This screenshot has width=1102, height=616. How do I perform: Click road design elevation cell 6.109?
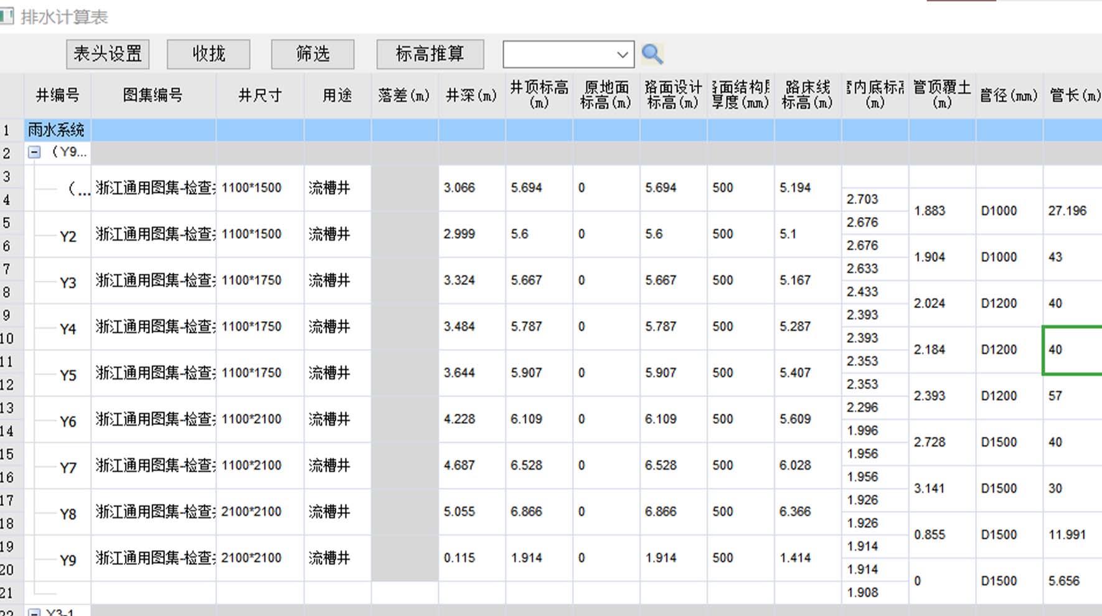pos(674,419)
